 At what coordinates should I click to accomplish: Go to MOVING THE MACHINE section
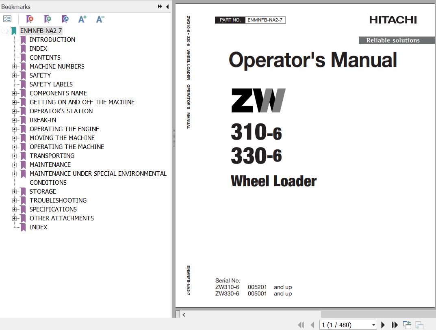62,138
